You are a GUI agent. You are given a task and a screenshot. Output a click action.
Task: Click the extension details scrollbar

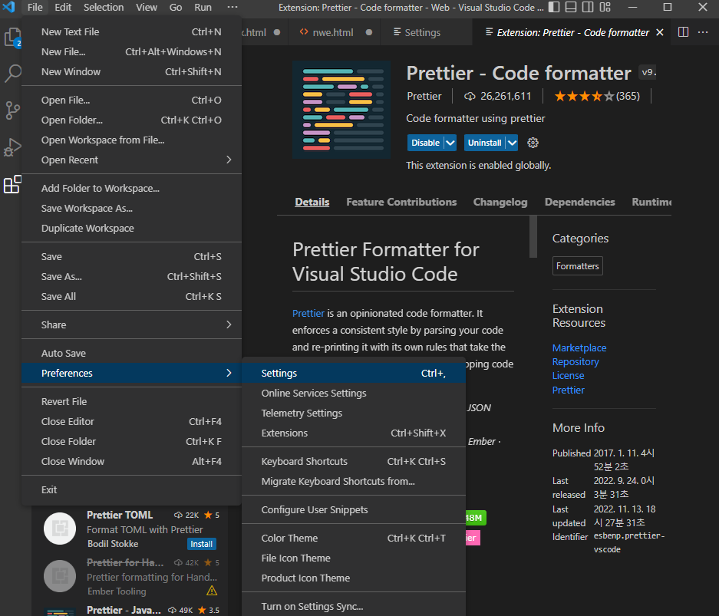click(533, 236)
